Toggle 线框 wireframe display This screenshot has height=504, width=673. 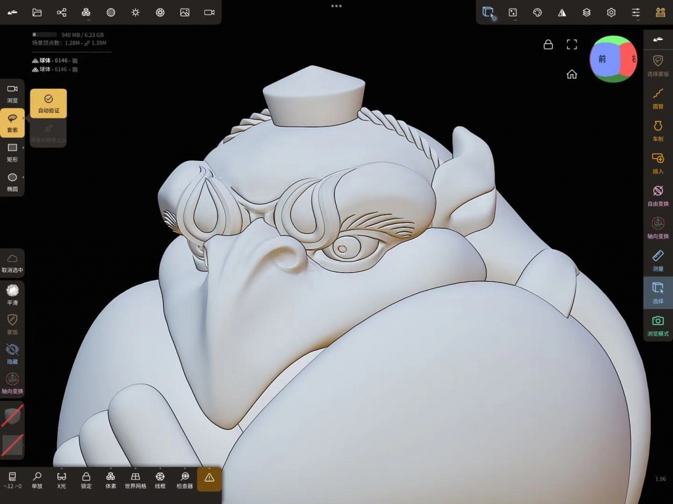point(160,480)
